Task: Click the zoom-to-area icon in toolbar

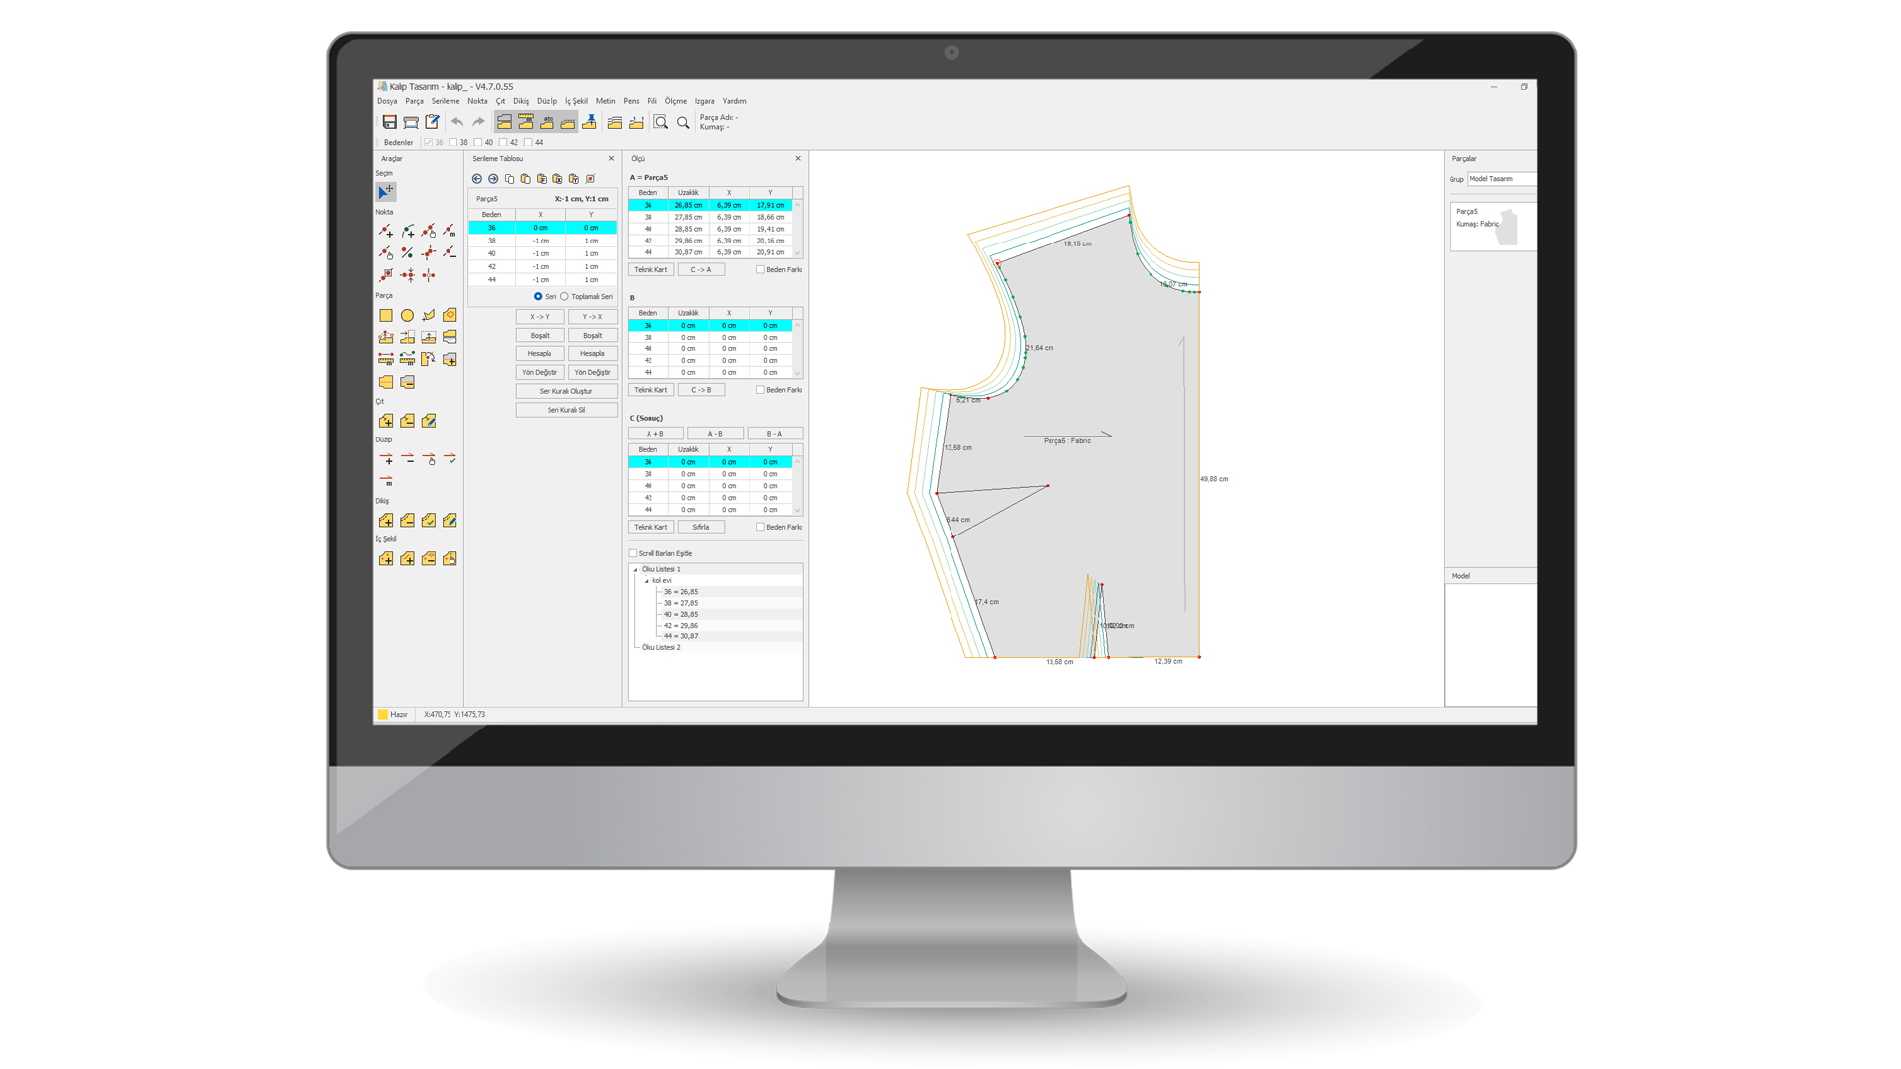Action: (x=661, y=122)
